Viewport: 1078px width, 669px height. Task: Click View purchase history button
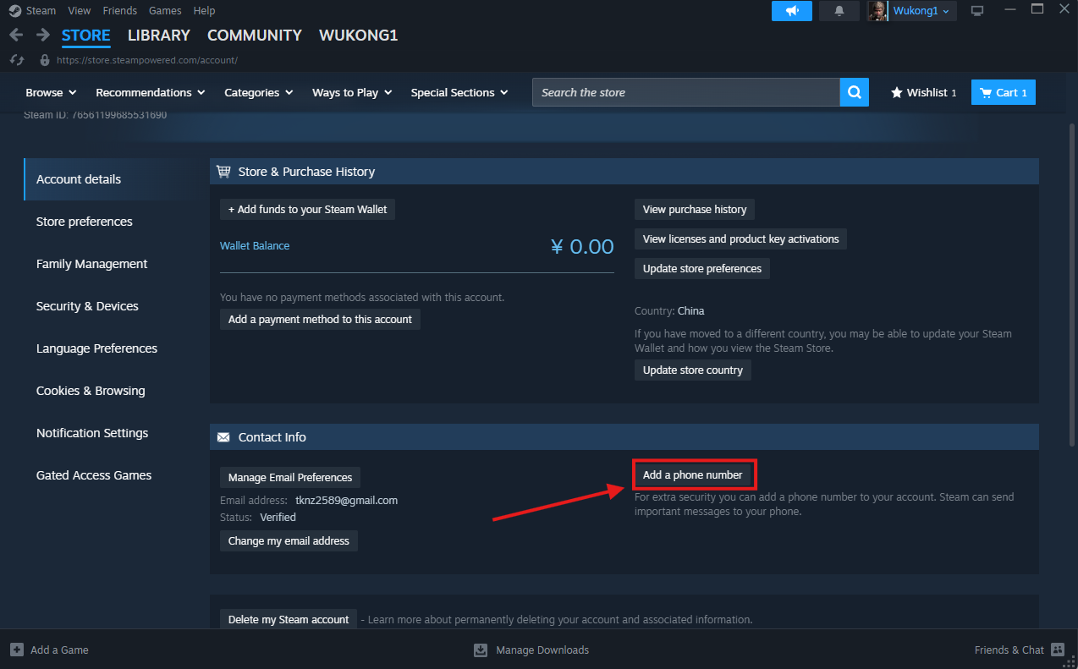point(694,209)
